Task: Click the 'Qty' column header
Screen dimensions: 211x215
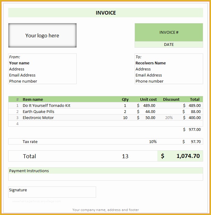Action: 125,99
